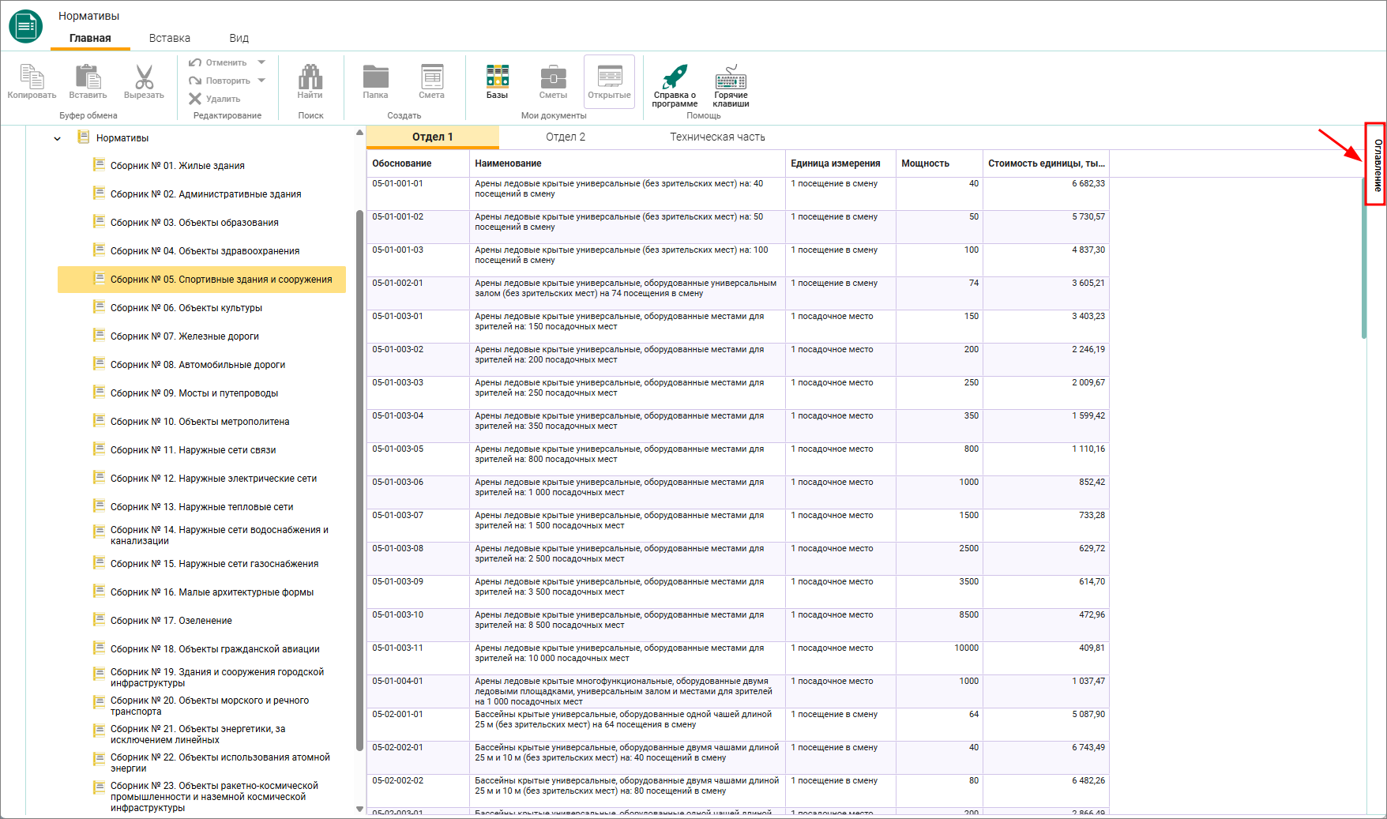Switch to the Вставка ribbon tab
Screen dimensions: 1387x819
pos(170,38)
